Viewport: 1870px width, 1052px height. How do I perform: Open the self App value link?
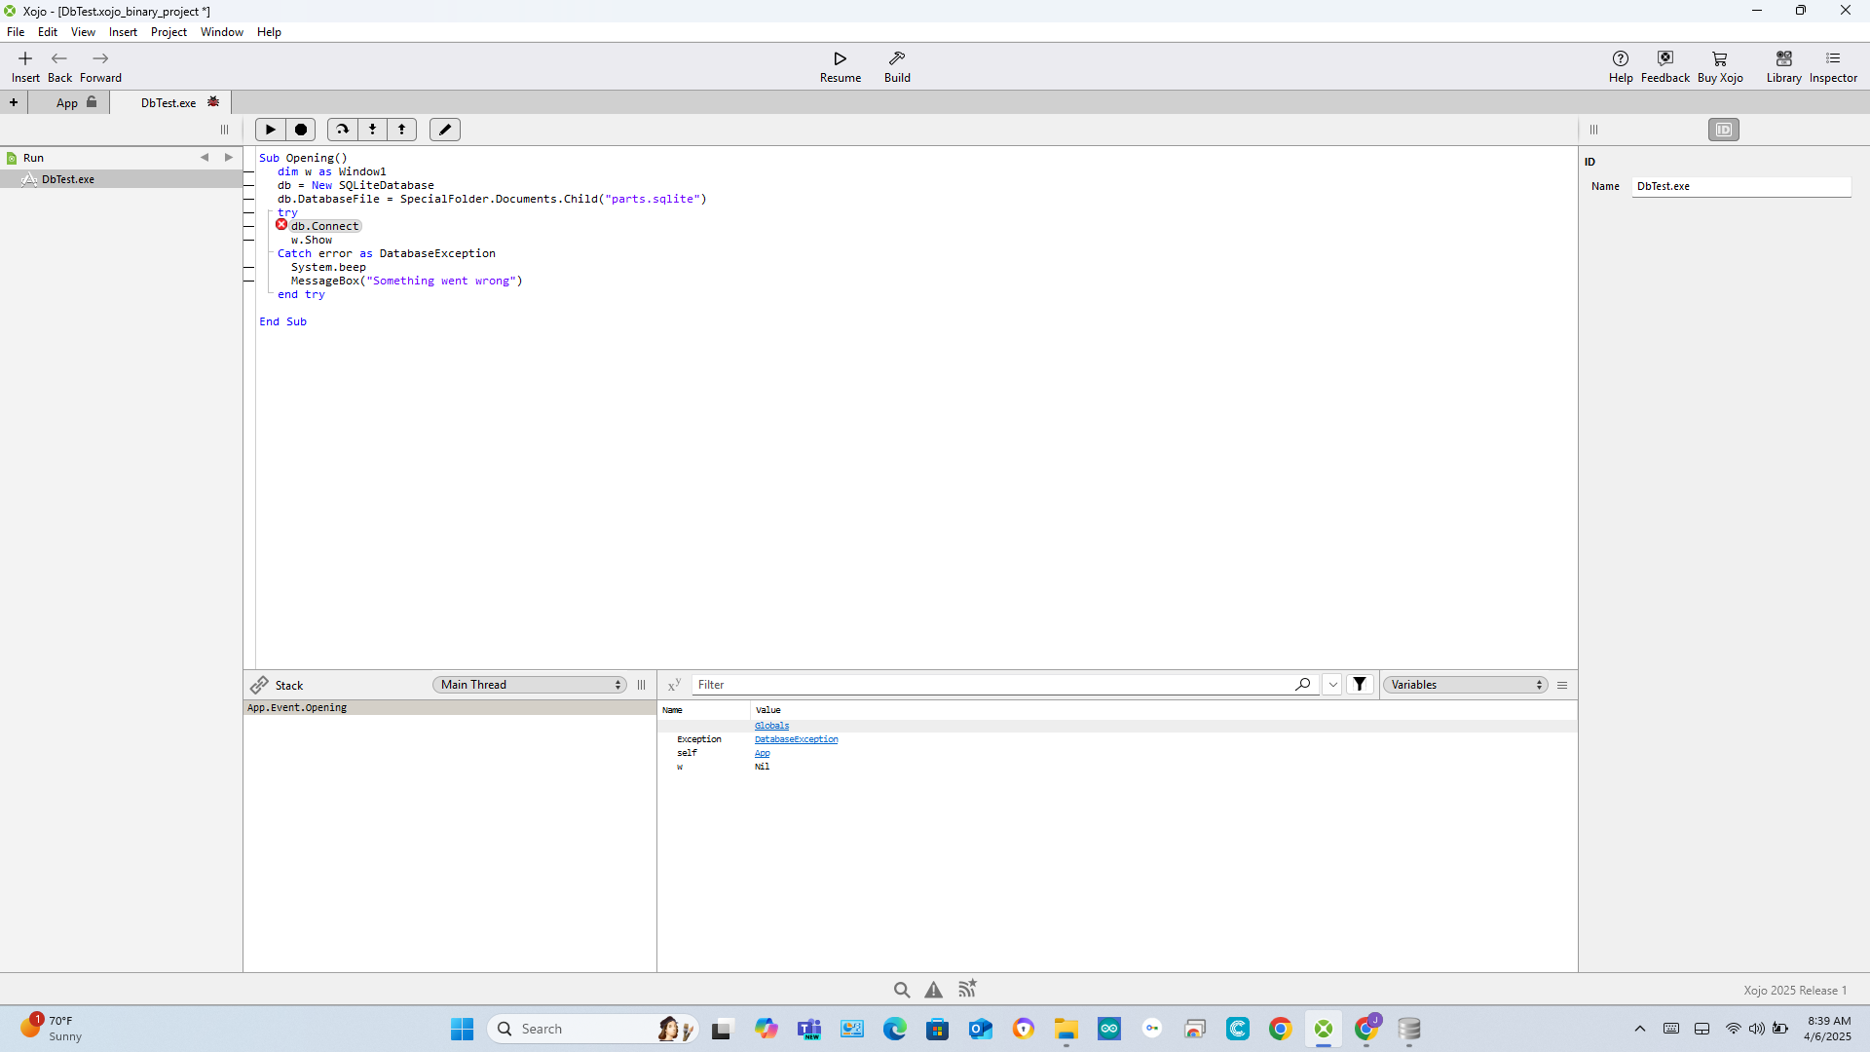(762, 753)
